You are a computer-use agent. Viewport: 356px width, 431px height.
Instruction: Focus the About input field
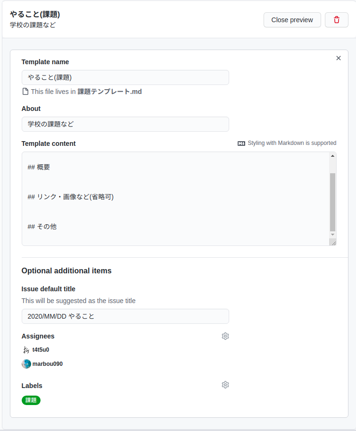pyautogui.click(x=125, y=124)
